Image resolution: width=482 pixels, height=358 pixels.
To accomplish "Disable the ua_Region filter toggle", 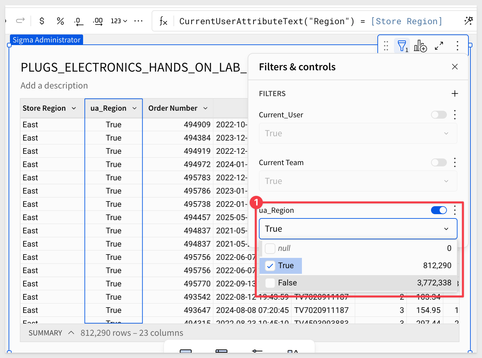I will coord(439,210).
